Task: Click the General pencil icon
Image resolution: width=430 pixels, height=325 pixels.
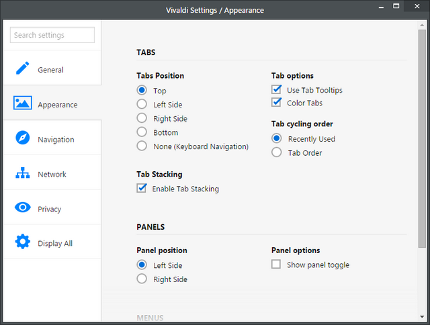Action: click(x=22, y=68)
